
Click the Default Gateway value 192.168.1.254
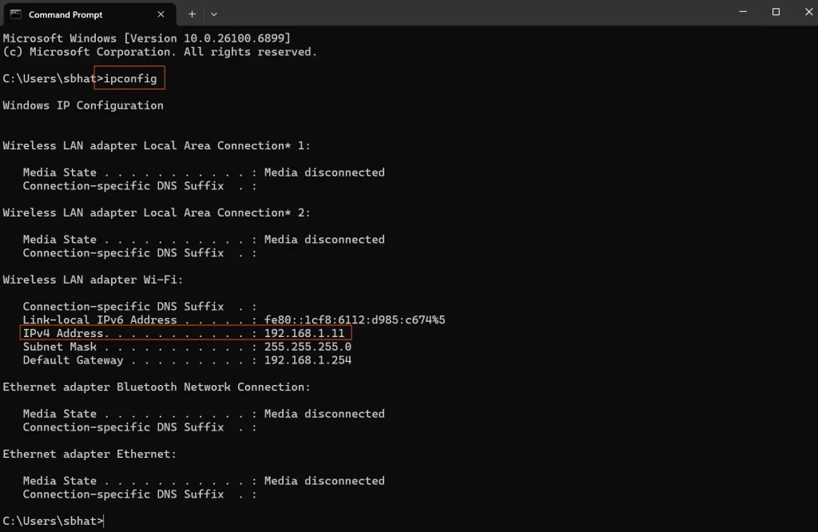tap(308, 360)
